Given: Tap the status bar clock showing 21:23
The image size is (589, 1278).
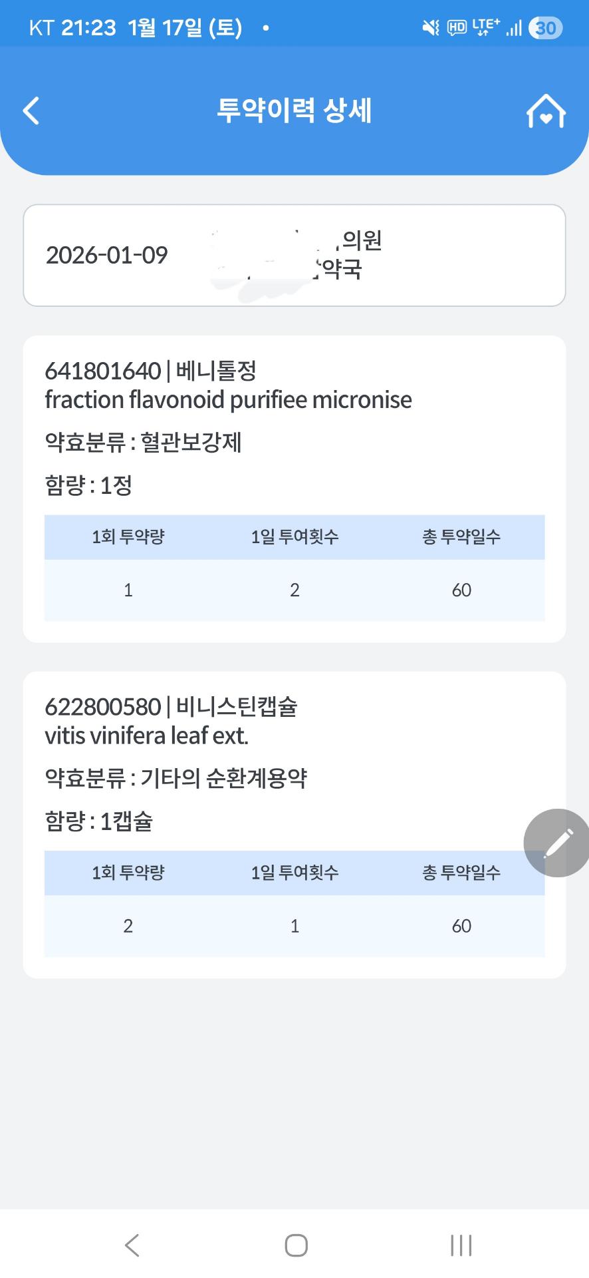Looking at the screenshot, I should tap(88, 28).
